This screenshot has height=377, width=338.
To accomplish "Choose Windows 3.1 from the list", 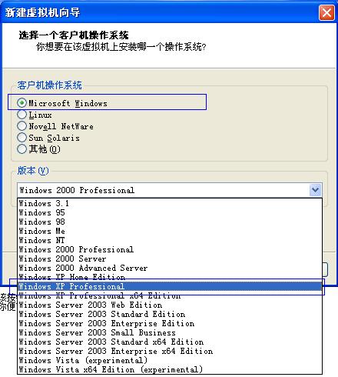I will 170,203.
